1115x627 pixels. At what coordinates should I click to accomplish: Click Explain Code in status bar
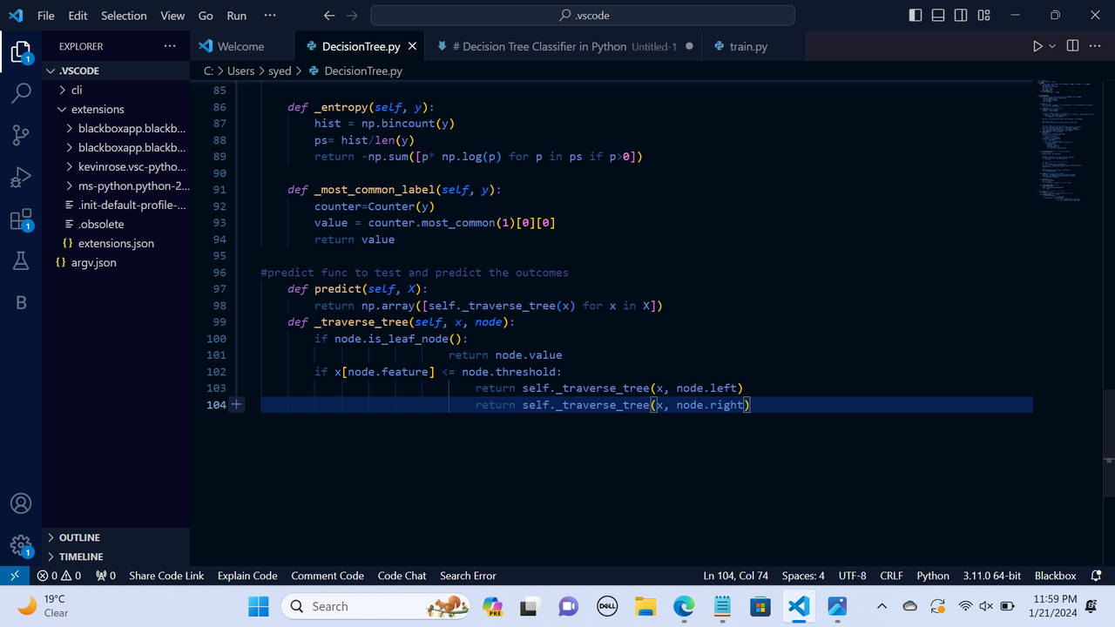pyautogui.click(x=247, y=576)
